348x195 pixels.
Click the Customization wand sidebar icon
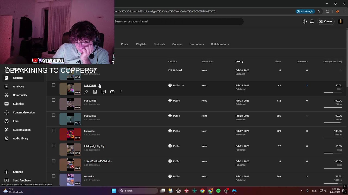(7, 130)
